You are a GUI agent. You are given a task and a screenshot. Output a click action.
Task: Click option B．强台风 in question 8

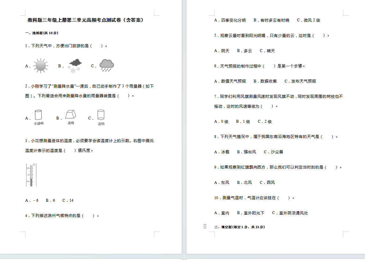click(246, 152)
